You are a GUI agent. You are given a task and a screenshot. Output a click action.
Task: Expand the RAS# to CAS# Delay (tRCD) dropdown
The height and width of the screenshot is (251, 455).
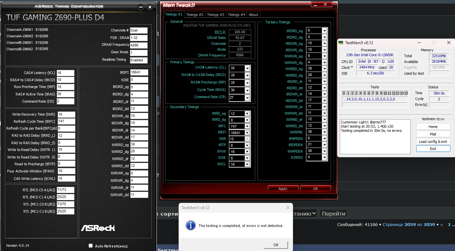pyautogui.click(x=247, y=75)
